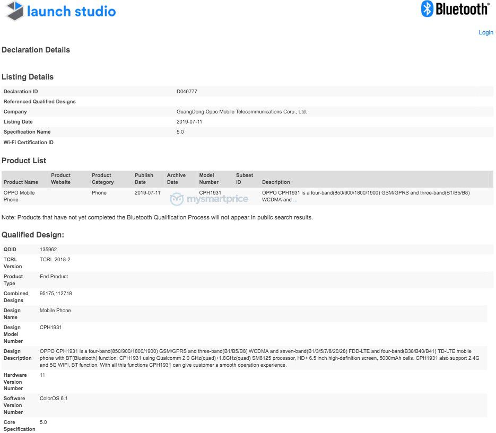The image size is (496, 433).
Task: Click the Declaration ID value D046777
Action: 187,92
